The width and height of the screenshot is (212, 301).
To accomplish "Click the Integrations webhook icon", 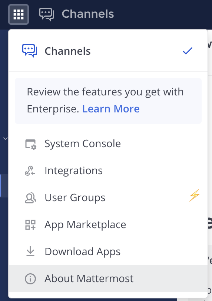I will click(30, 171).
